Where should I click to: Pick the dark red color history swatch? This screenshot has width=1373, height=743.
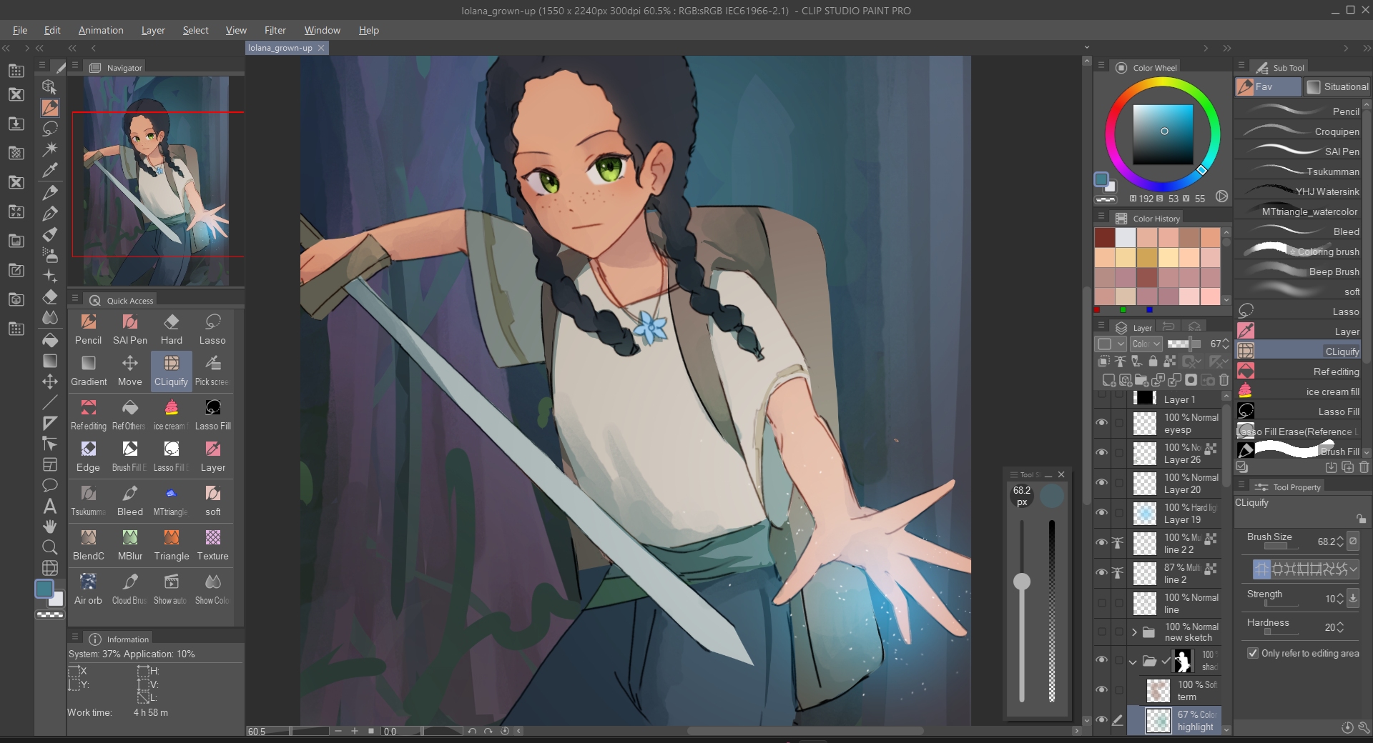(1105, 237)
